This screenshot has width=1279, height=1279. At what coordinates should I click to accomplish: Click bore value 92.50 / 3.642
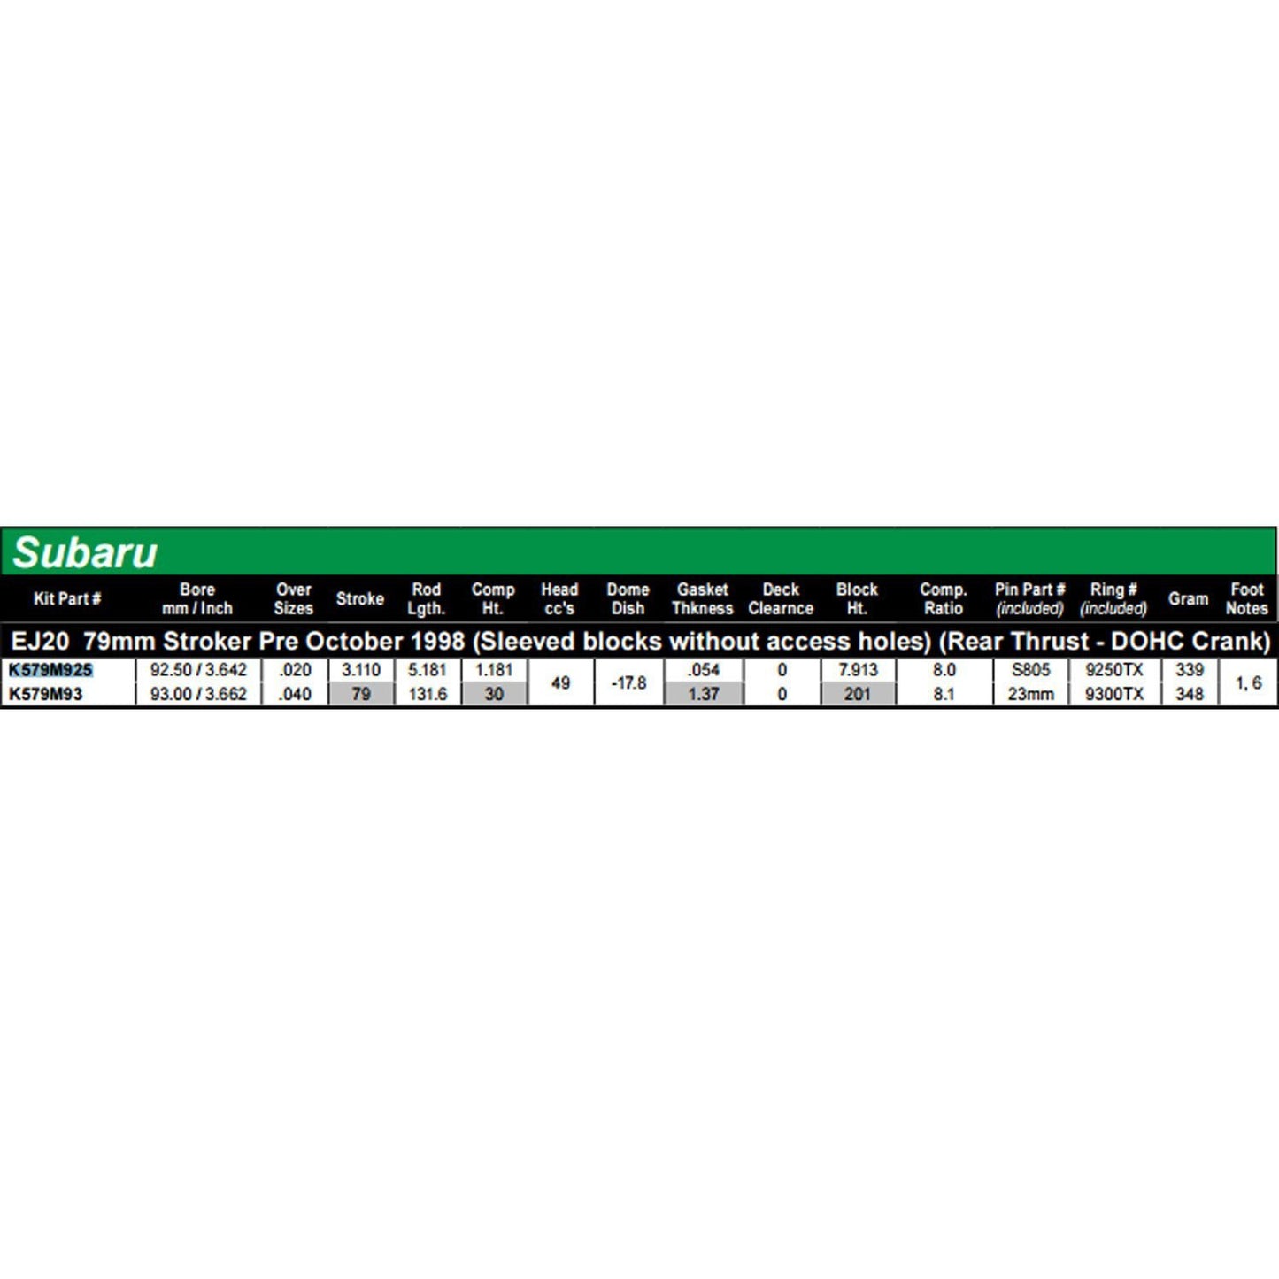(x=198, y=671)
